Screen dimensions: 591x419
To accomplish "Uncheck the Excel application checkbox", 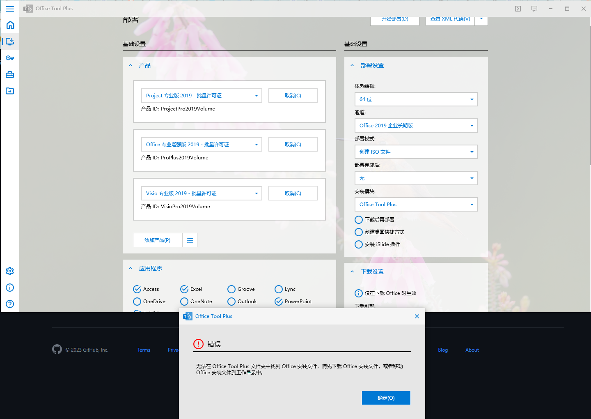I will tap(184, 289).
